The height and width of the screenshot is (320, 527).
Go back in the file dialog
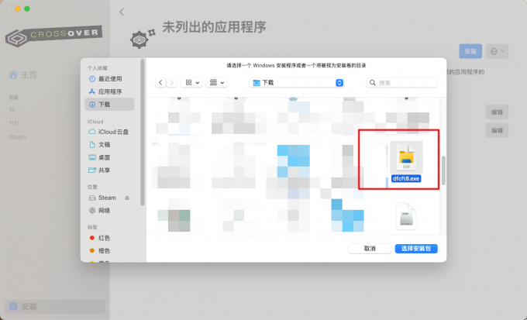[160, 83]
